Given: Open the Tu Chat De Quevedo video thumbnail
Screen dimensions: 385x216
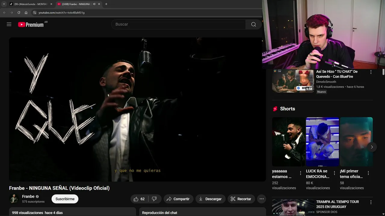Looking at the screenshot, I should [x=293, y=81].
